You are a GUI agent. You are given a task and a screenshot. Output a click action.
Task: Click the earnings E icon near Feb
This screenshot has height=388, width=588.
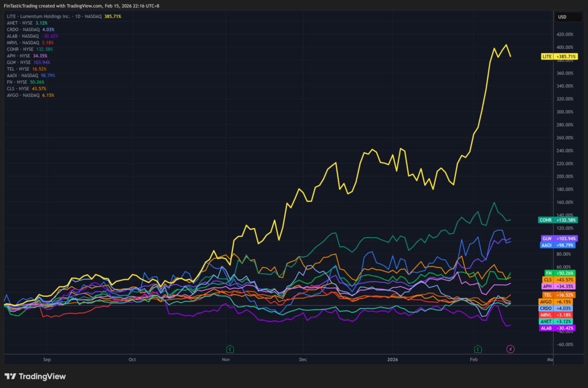point(477,348)
